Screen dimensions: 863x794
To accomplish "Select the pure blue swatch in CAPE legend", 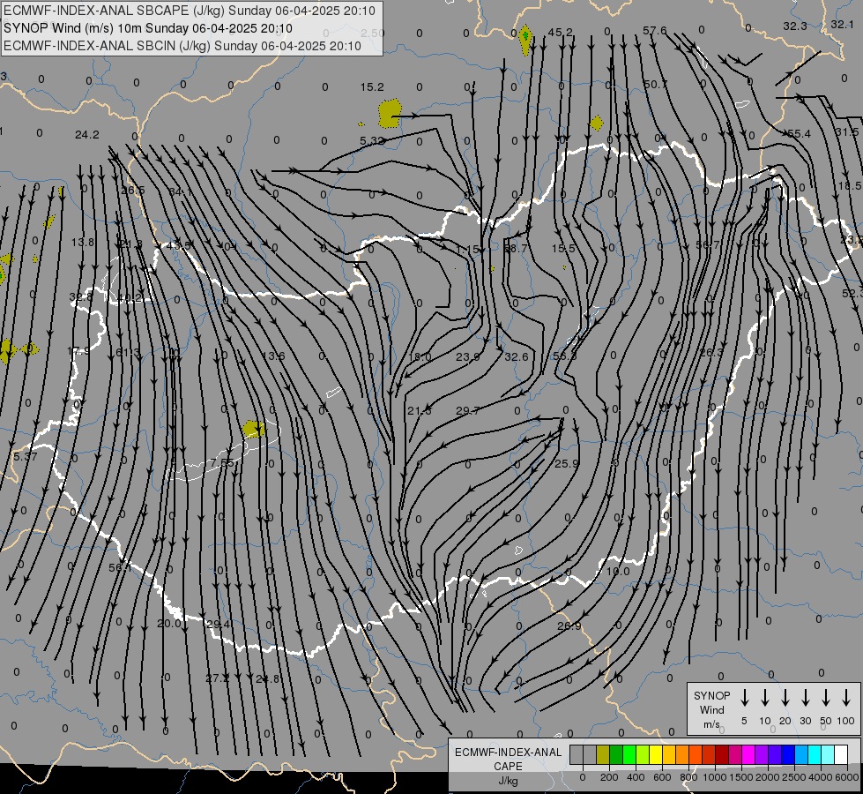I will click(789, 755).
